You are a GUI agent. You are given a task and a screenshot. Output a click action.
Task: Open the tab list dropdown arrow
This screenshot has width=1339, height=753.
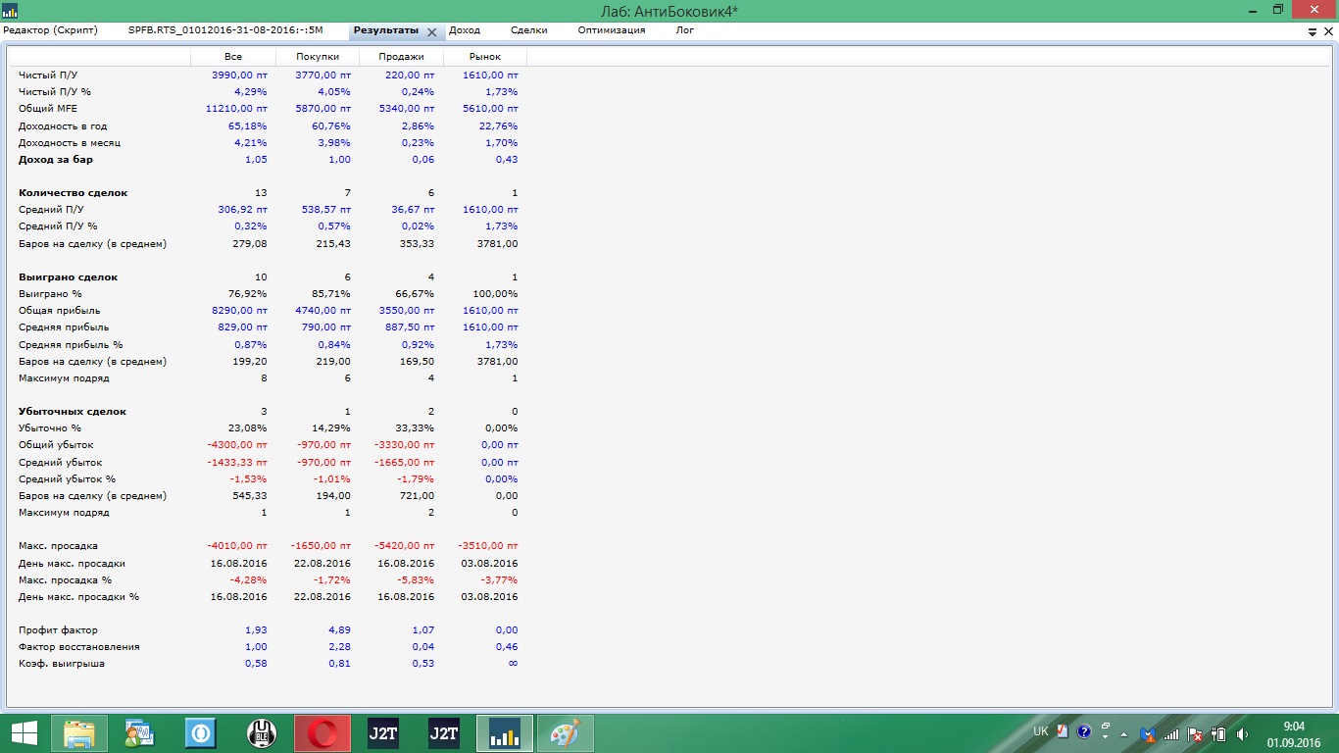[x=1314, y=31]
